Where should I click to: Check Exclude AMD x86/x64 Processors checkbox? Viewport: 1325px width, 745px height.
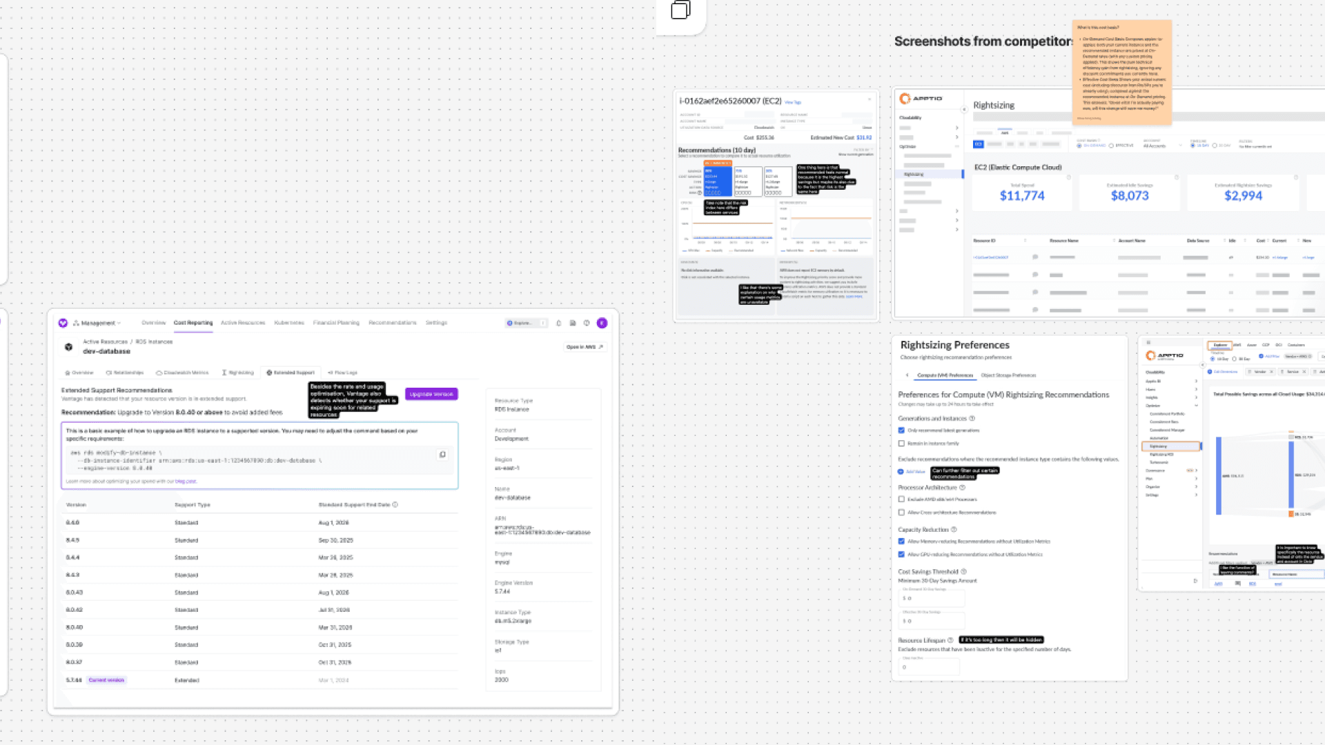(901, 499)
